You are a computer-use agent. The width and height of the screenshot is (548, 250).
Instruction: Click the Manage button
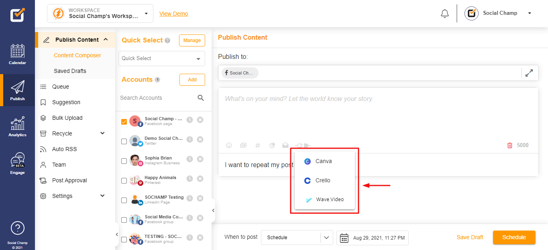[x=192, y=40]
